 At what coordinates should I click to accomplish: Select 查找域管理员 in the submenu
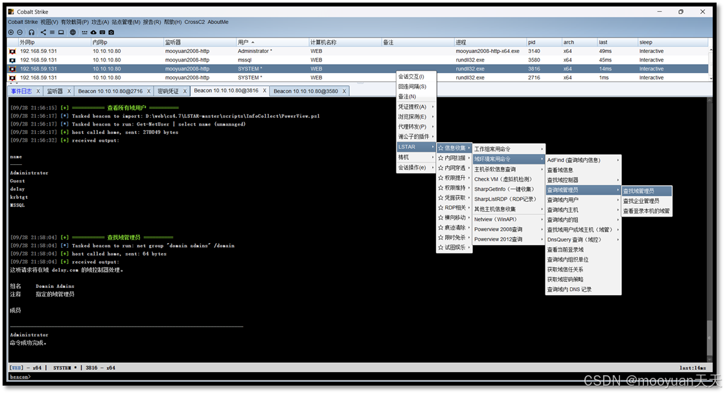pyautogui.click(x=647, y=191)
